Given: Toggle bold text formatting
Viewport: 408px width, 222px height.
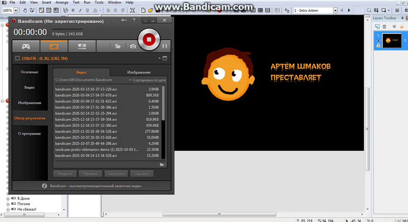Looking at the screenshot, I should [73, 10].
